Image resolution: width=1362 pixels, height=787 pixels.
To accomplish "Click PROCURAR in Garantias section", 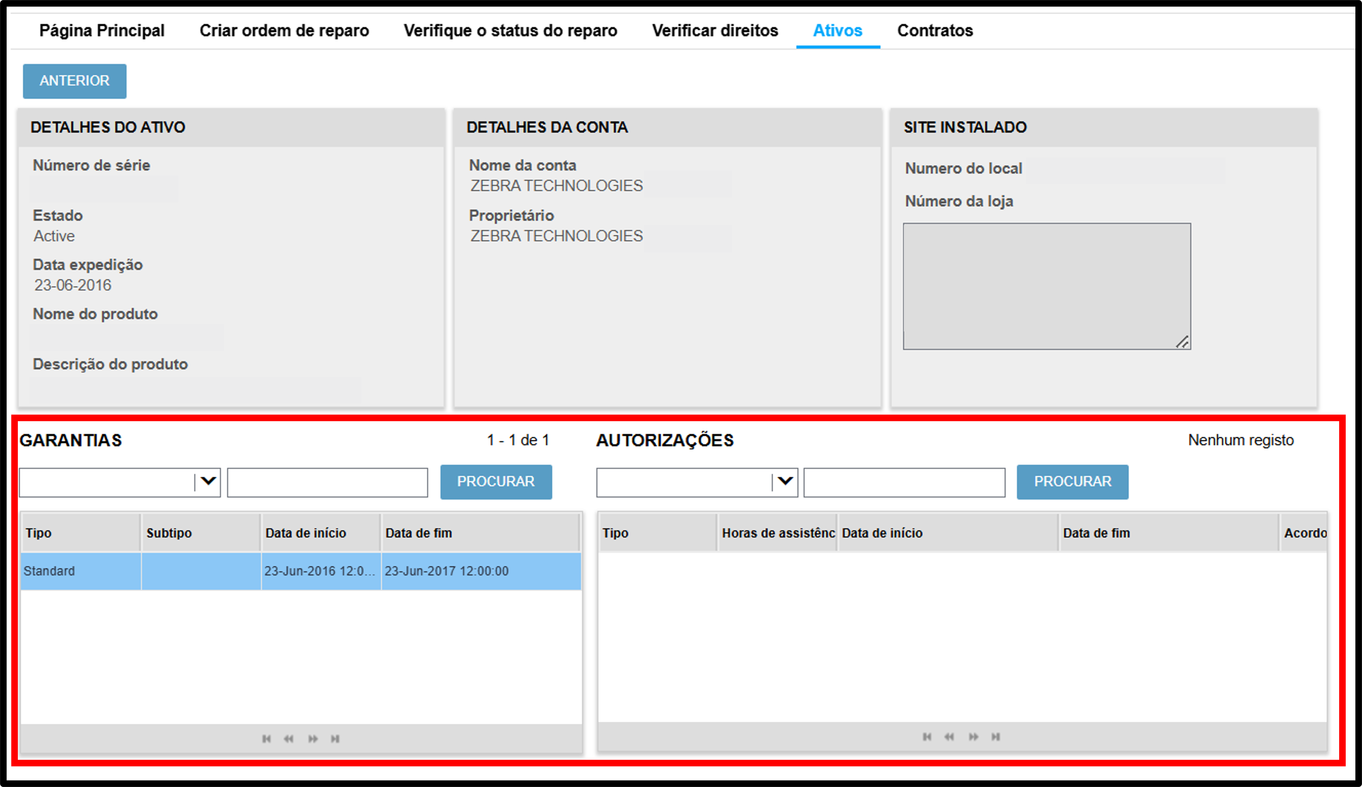I will 496,482.
